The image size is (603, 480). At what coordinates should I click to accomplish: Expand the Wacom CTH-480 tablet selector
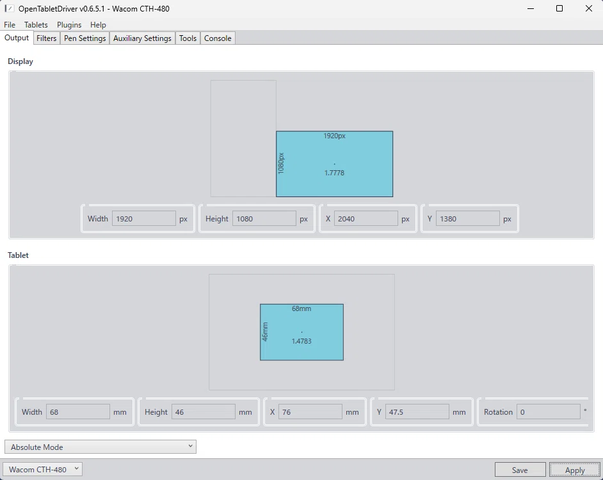click(43, 469)
